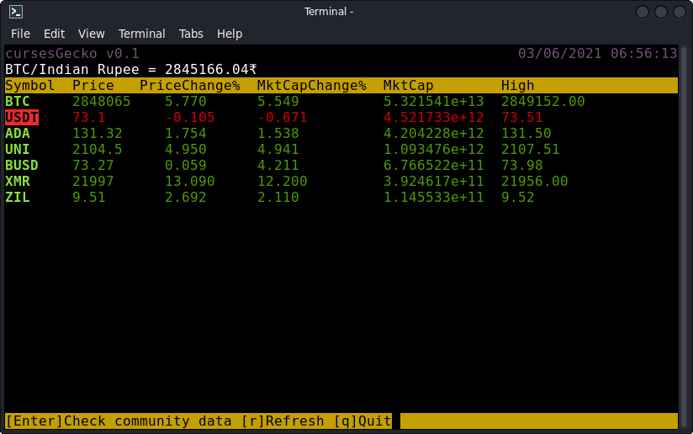Open the File menu
Viewport: 693px width, 434px height.
20,34
